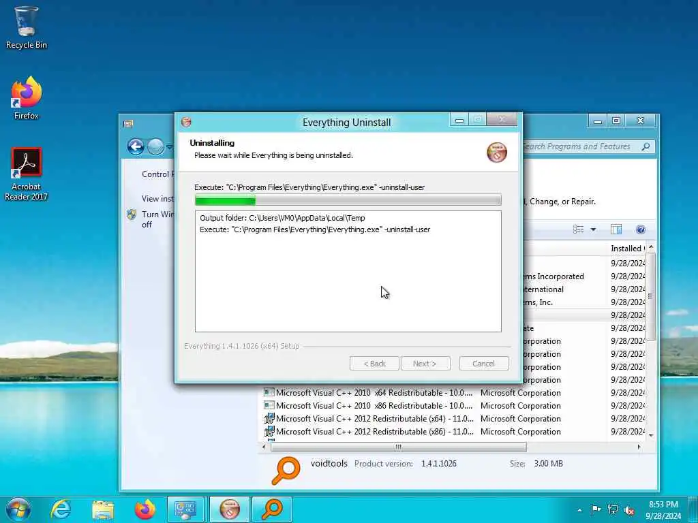Open the recent pages dropdown beside the Forward arrow
The image size is (698, 523).
pyautogui.click(x=170, y=147)
